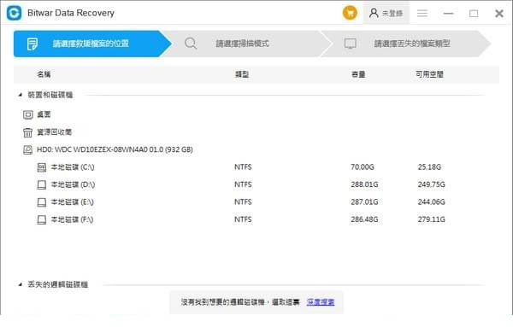The width and height of the screenshot is (513, 327).
Task: Click the Bitwar Data Recovery logo icon
Action: click(14, 13)
